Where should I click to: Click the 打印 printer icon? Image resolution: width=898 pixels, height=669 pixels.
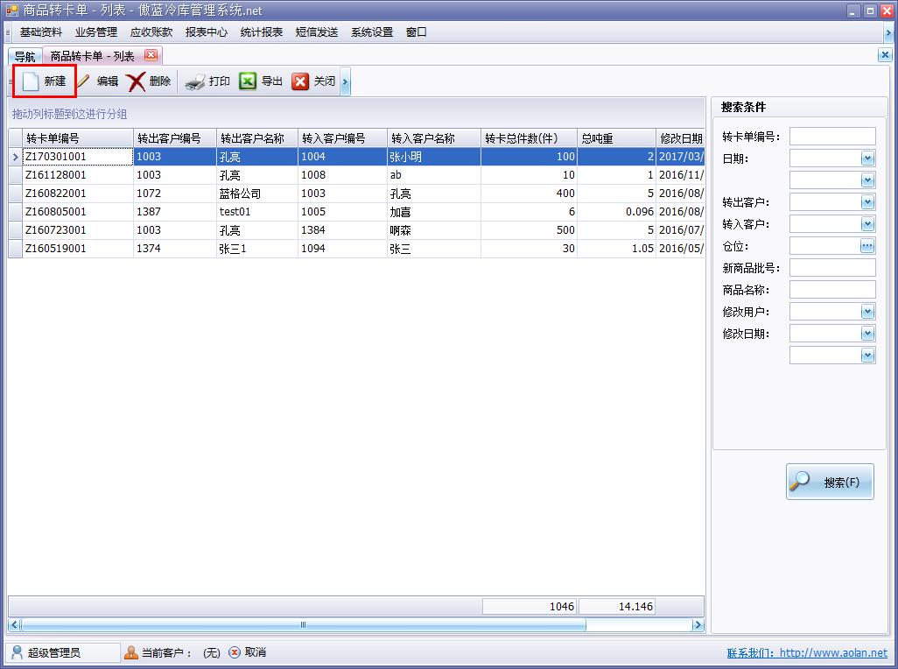pyautogui.click(x=194, y=81)
